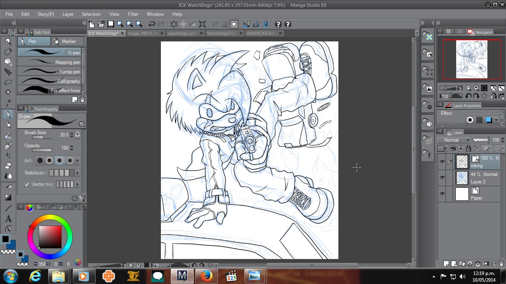Select the Gradient tool
This screenshot has height=284, width=506.
click(8, 198)
